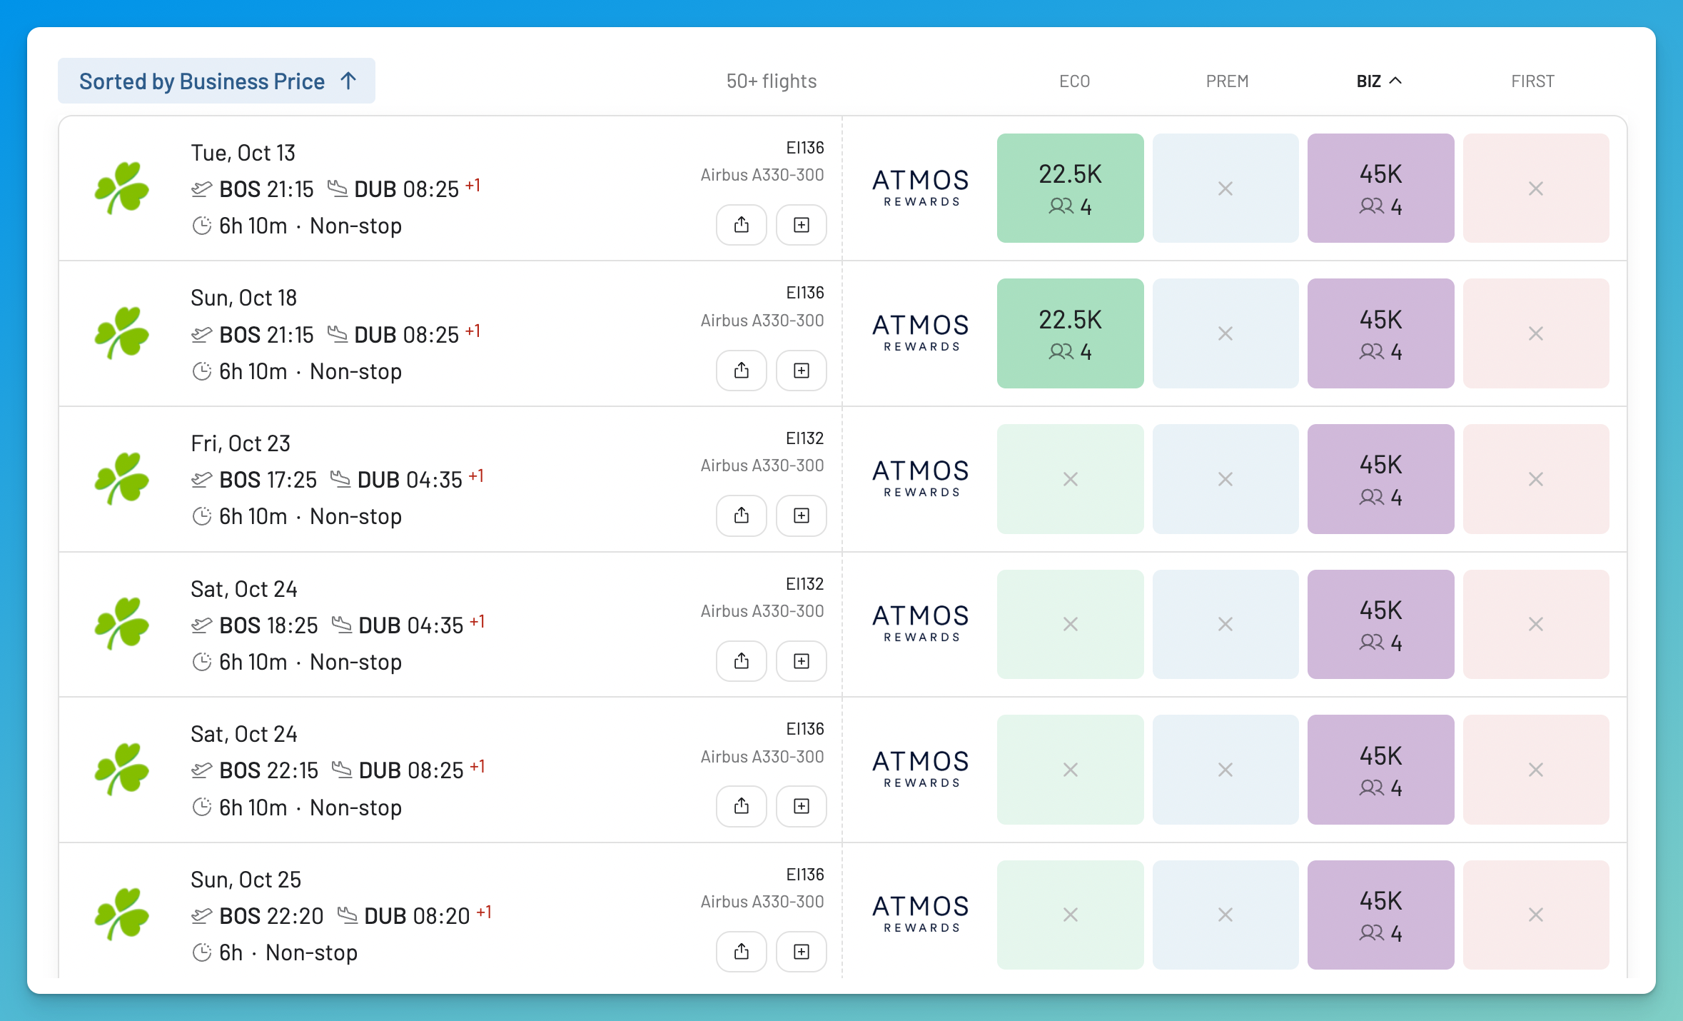1683x1021 pixels.
Task: Sort flights by FIRST column
Action: (x=1532, y=81)
